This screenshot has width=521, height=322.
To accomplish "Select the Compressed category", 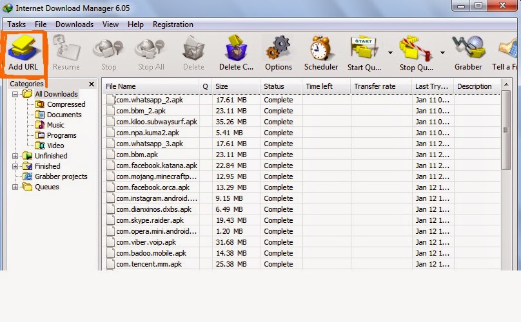I will [x=66, y=104].
